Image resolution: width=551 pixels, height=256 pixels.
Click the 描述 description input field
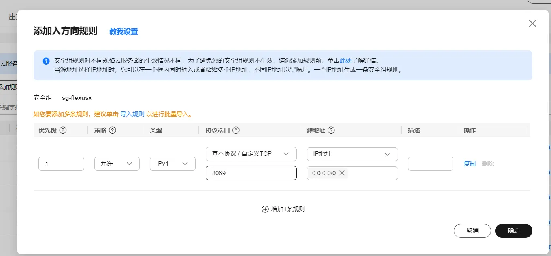click(430, 164)
